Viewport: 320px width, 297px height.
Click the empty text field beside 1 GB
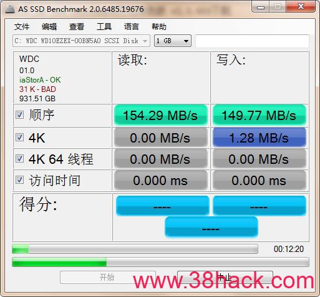pos(252,41)
